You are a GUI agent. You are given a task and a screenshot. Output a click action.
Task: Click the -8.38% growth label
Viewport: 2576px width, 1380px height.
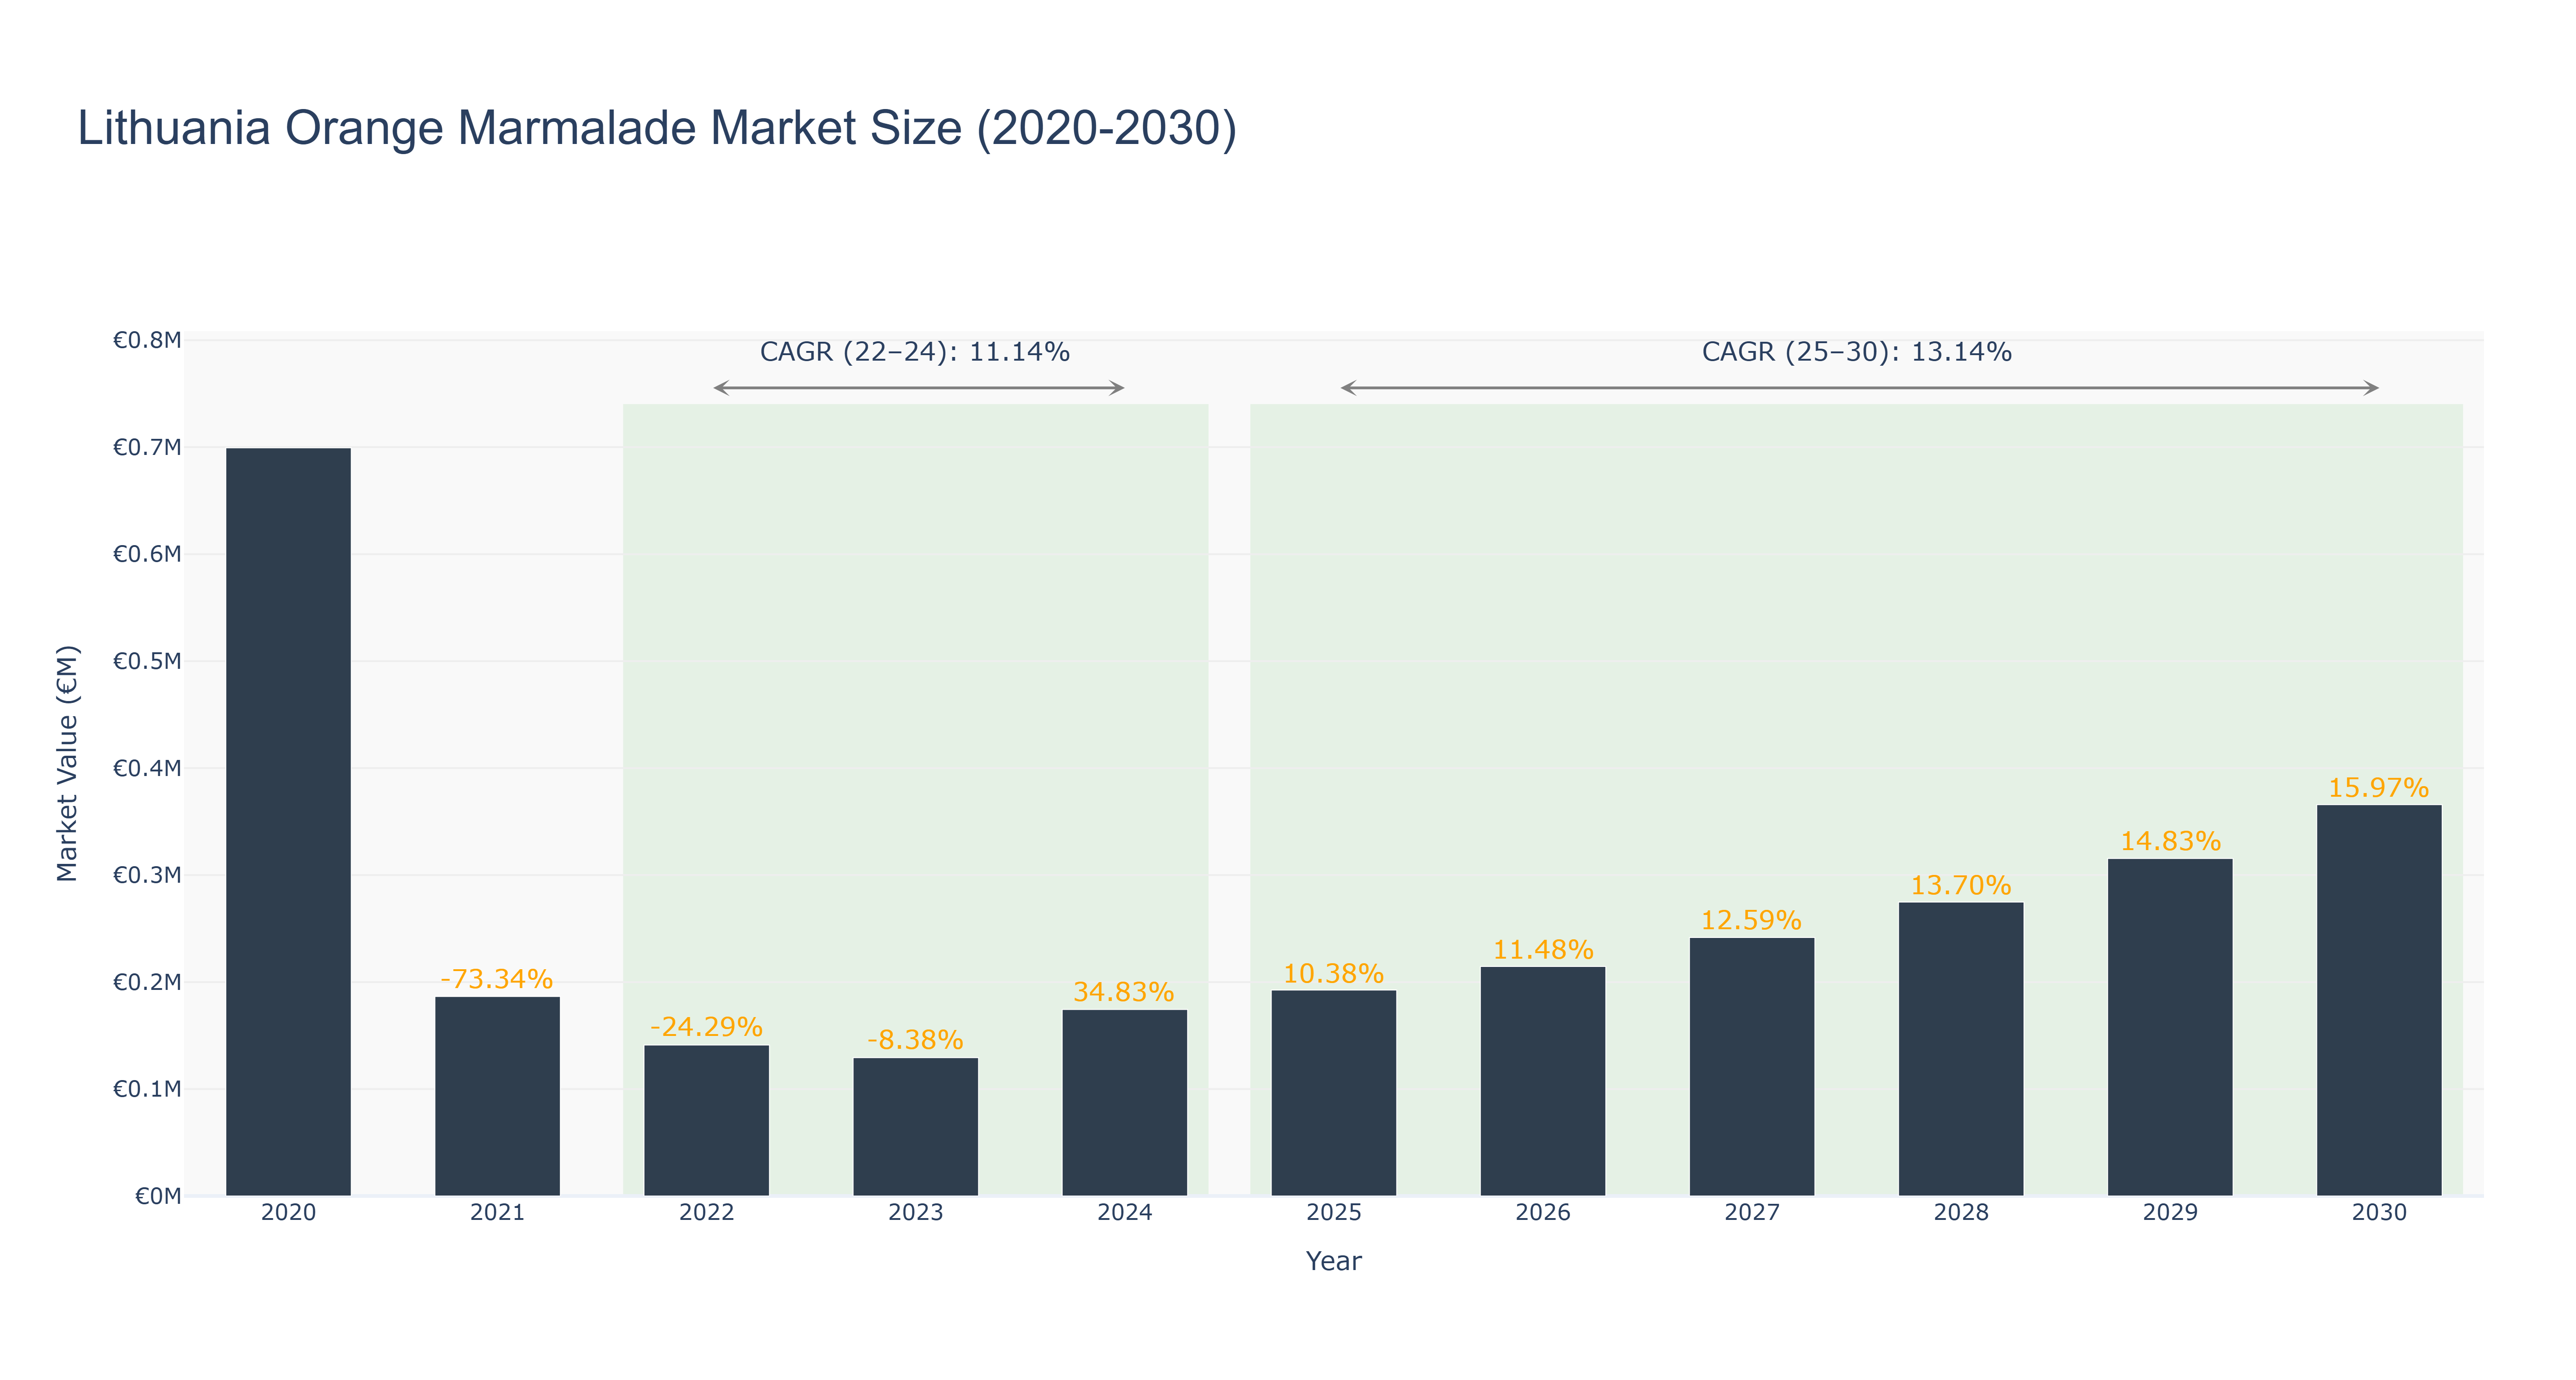pos(915,1040)
